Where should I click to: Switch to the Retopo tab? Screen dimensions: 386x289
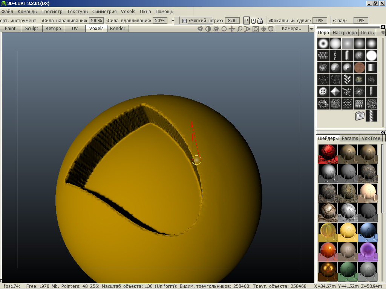(53, 29)
